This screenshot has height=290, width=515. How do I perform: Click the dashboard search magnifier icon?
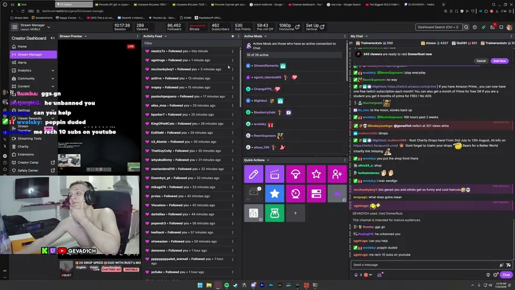[466, 27]
